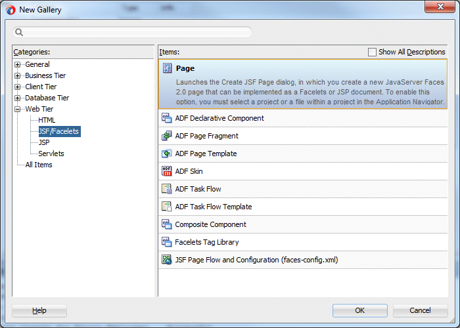Image resolution: width=460 pixels, height=328 pixels.
Task: Select the ADF Declarative Component item text
Action: coord(219,118)
